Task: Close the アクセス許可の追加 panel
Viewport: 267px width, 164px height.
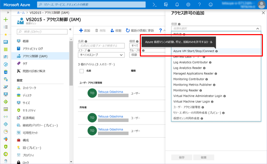Action: (263, 13)
